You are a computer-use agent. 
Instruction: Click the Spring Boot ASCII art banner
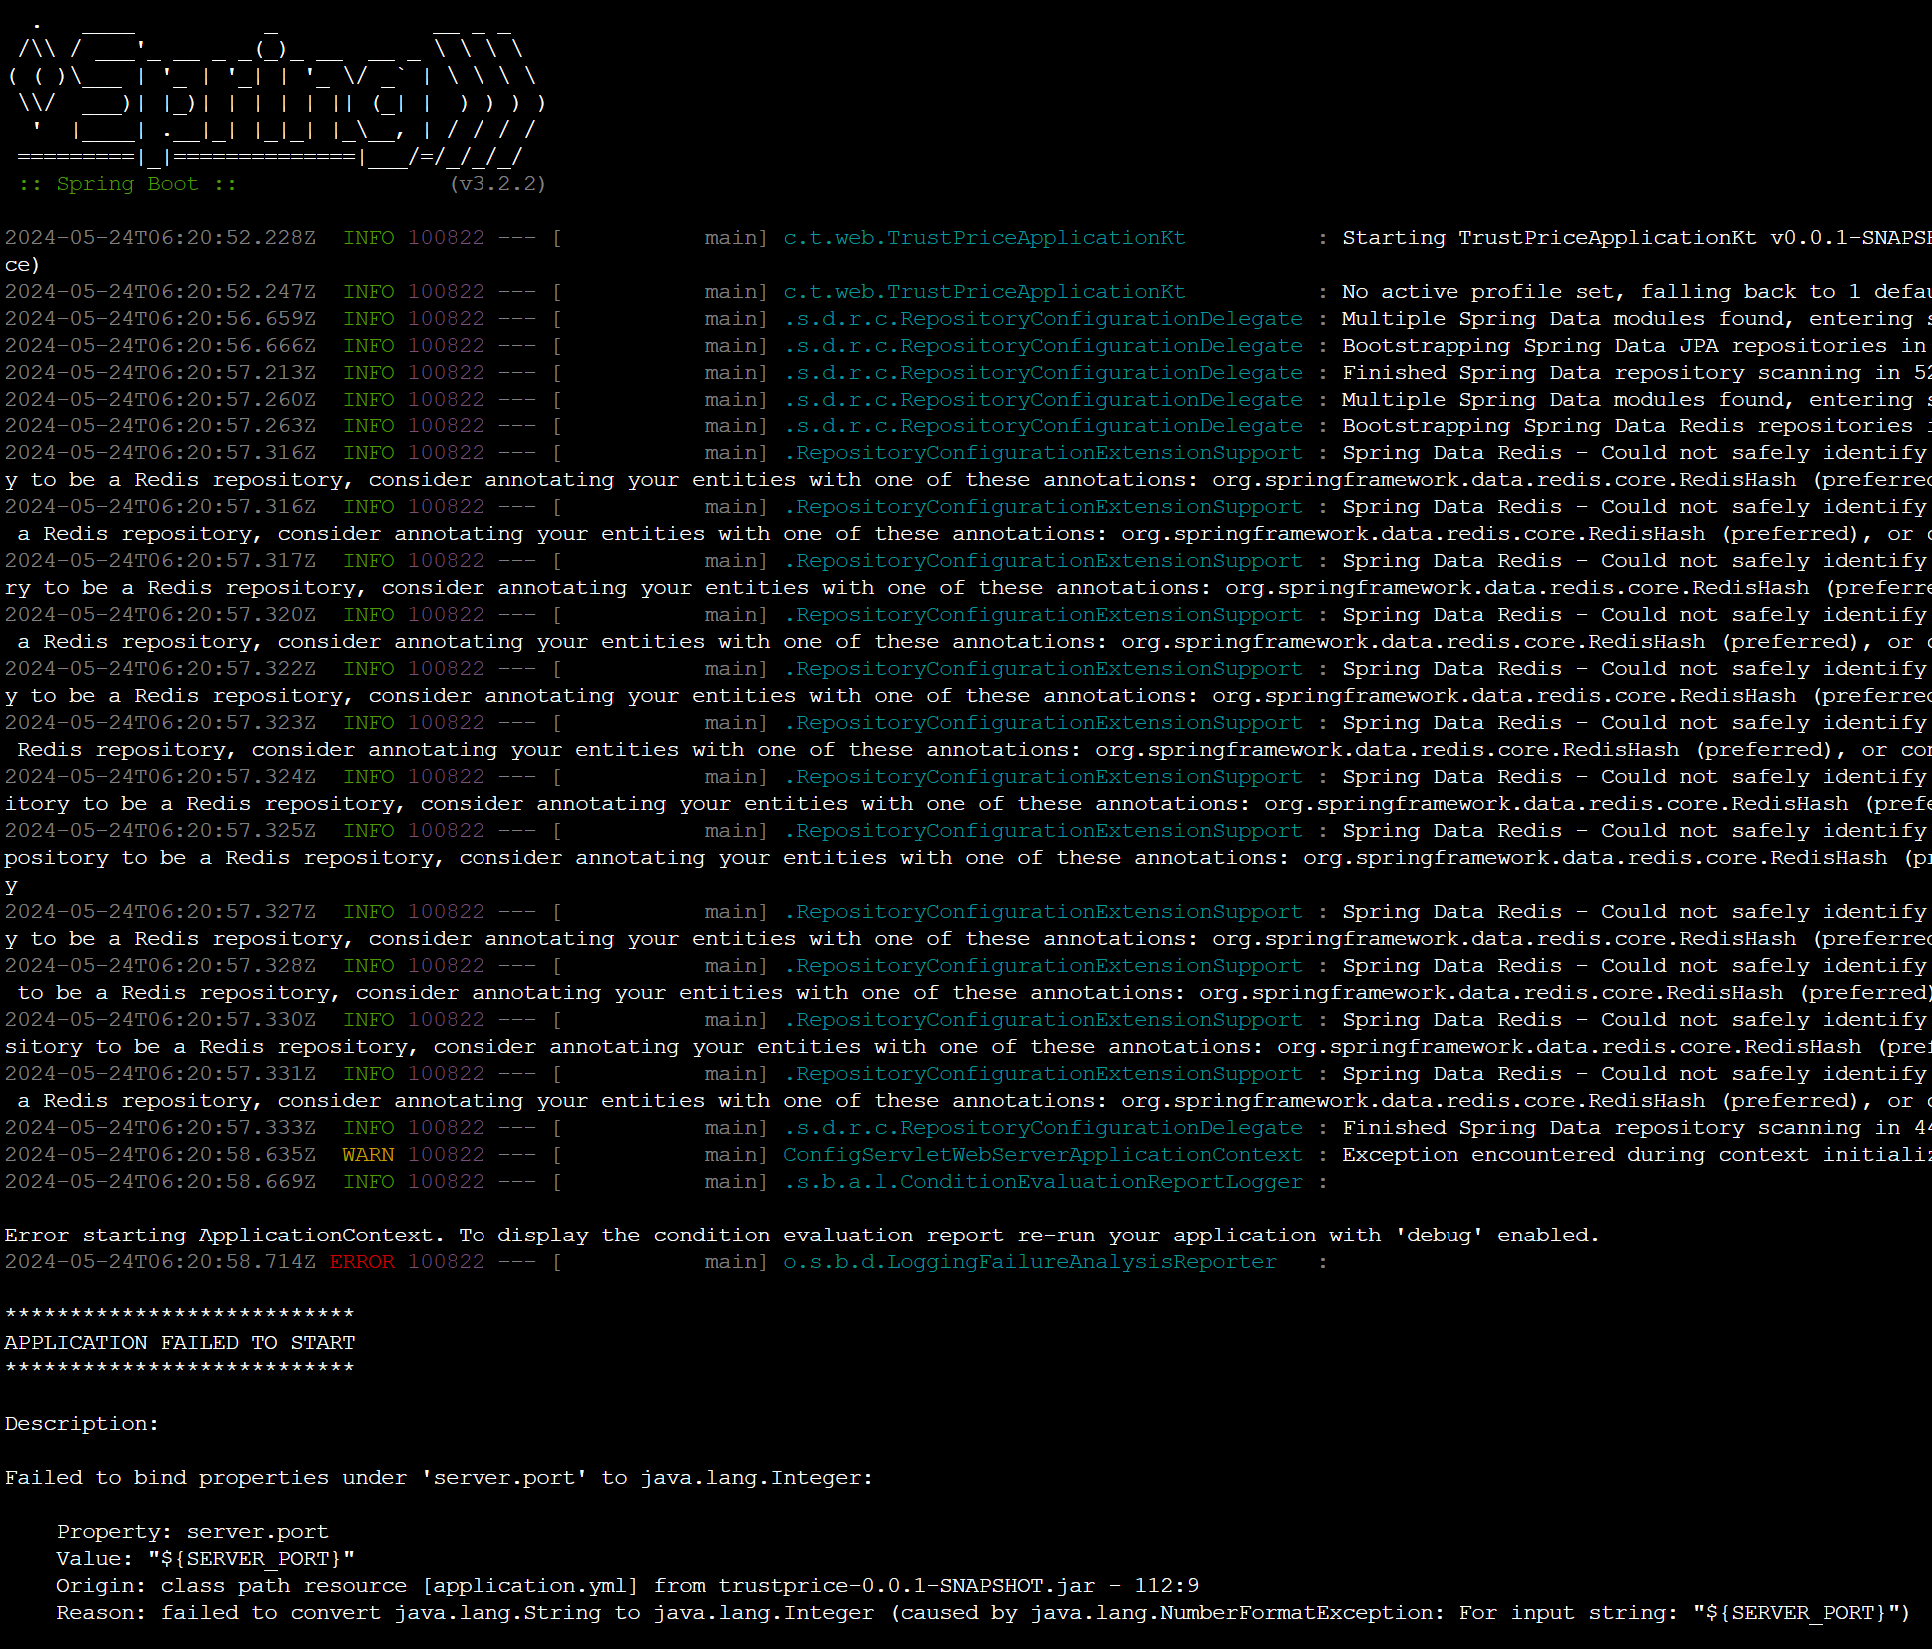click(275, 92)
